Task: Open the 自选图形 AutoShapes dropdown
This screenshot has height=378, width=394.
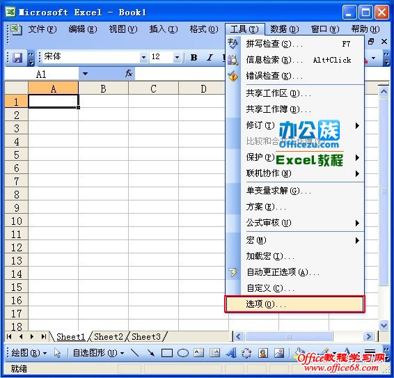Action: [x=122, y=353]
